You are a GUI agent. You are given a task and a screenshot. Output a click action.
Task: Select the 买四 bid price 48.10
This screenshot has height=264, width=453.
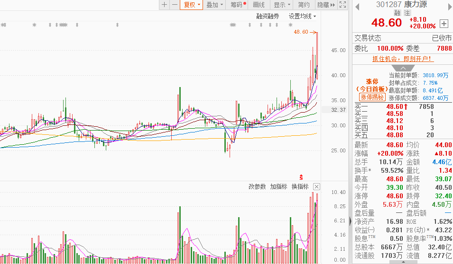(395, 128)
